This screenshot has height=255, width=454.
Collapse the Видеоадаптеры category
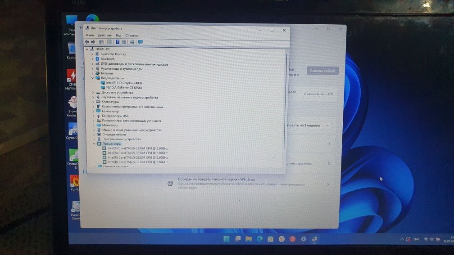(93, 78)
